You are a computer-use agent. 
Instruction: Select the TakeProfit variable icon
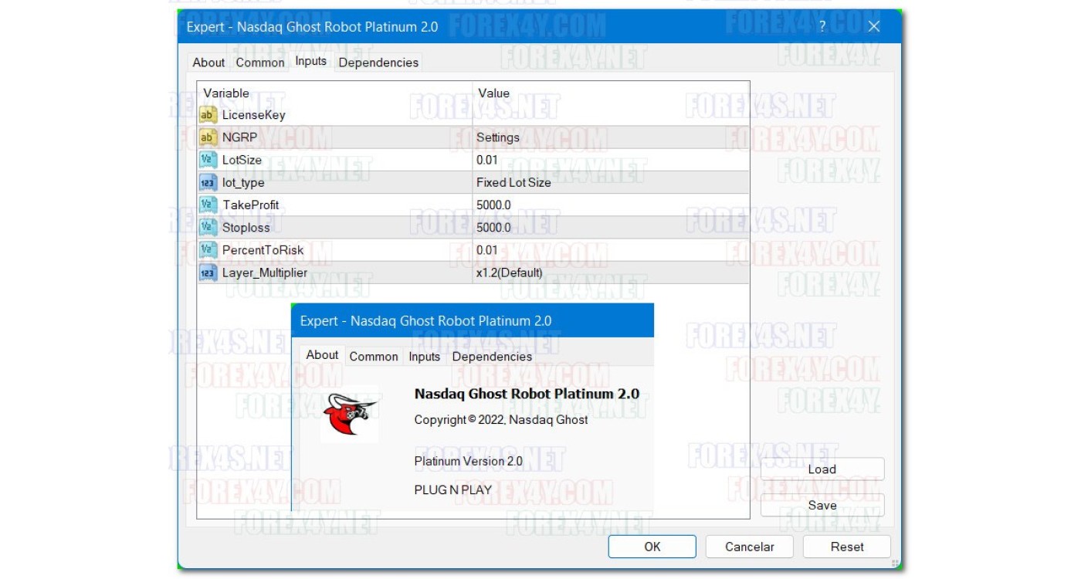click(x=208, y=205)
